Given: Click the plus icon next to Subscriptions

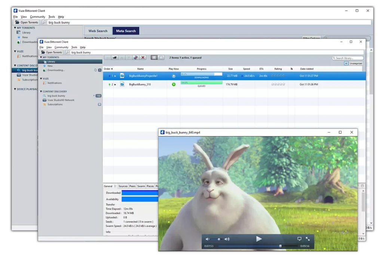Looking at the screenshot, I should click(100, 104).
